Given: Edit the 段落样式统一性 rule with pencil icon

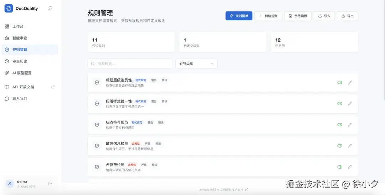Looking at the screenshot, I should coord(350,104).
